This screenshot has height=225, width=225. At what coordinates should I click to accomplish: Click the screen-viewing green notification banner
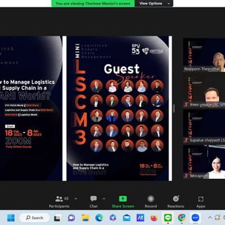(93, 3)
